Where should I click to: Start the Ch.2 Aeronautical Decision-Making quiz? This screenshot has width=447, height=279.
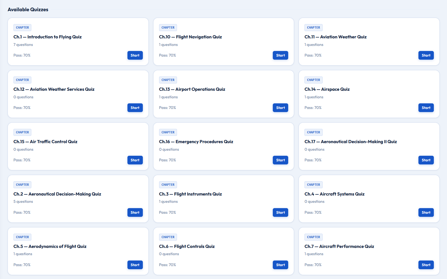[135, 213]
